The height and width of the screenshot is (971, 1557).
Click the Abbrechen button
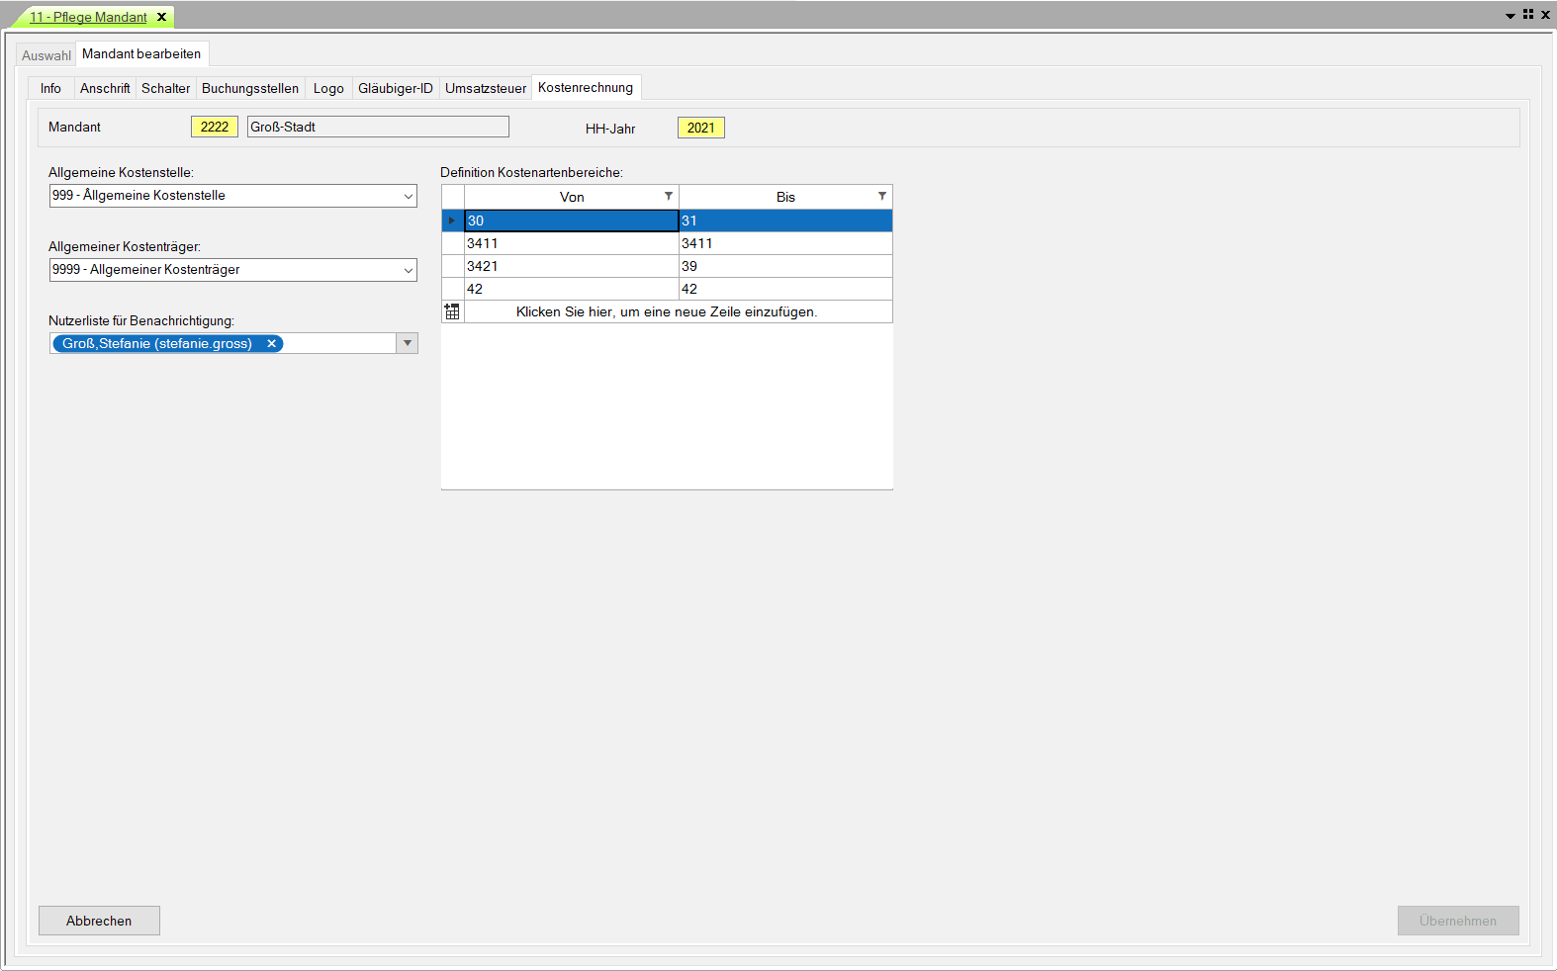point(99,921)
